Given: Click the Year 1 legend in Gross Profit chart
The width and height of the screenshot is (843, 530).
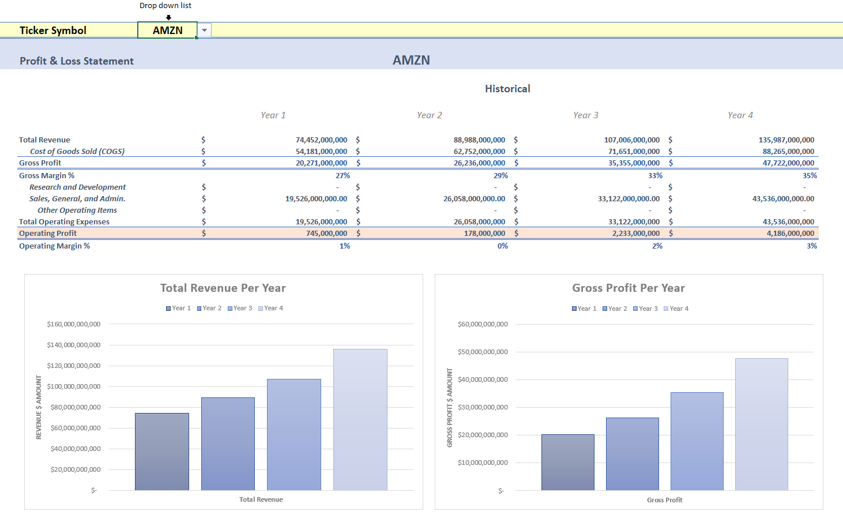Looking at the screenshot, I should 584,308.
